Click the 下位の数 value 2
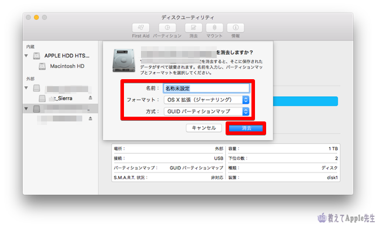The height and width of the screenshot is (227, 376). tap(337, 158)
